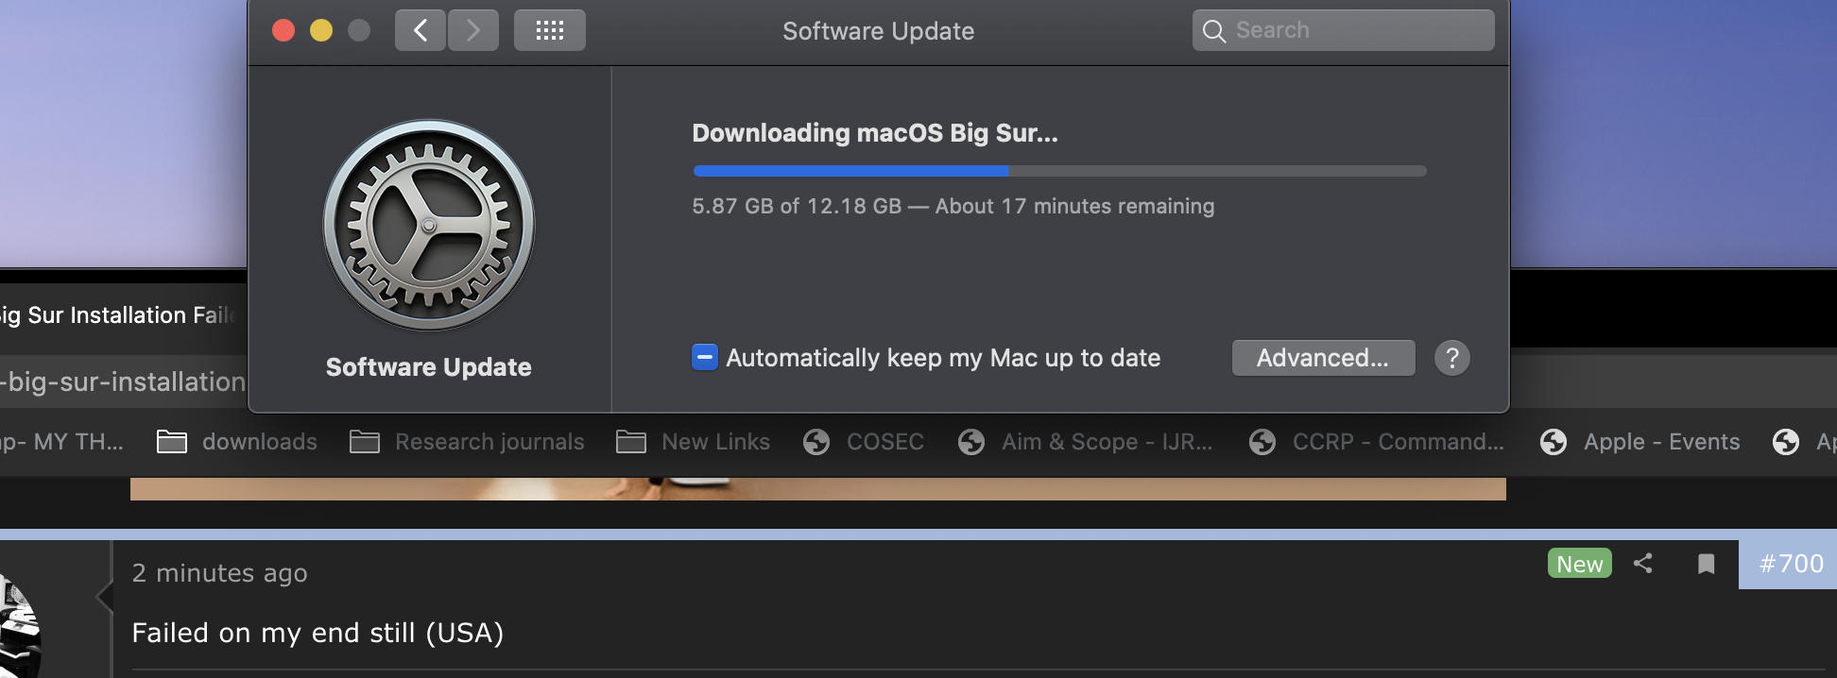This screenshot has width=1837, height=678.
Task: Open the Advanced... options
Action: click(x=1323, y=358)
